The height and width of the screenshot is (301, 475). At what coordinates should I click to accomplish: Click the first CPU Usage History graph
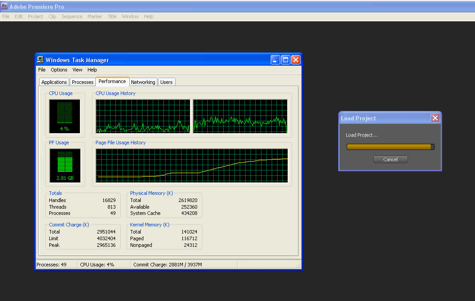click(x=143, y=116)
